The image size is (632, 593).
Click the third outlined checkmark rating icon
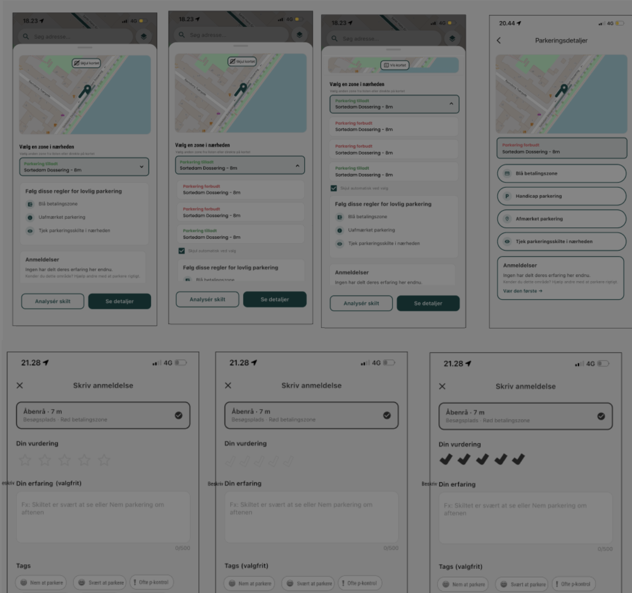[260, 462]
